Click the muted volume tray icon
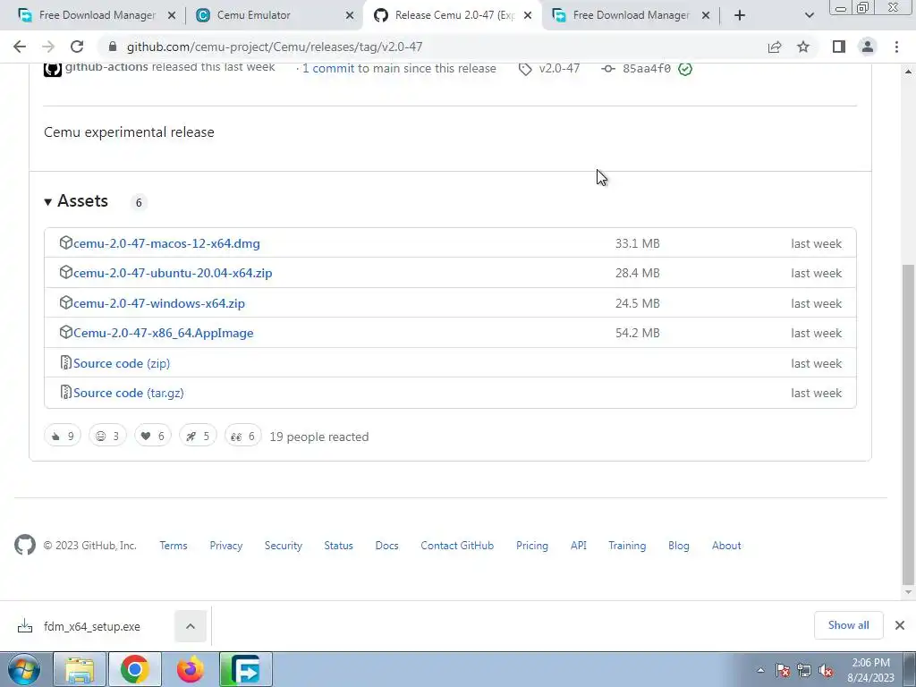Screen dimensions: 916x687 pyautogui.click(x=826, y=671)
